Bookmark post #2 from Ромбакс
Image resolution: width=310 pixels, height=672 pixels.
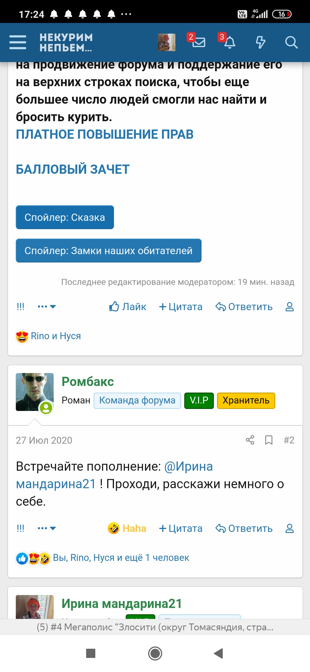coord(269,440)
